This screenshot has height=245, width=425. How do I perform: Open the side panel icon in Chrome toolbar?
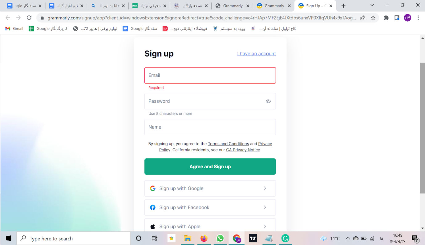point(397,18)
